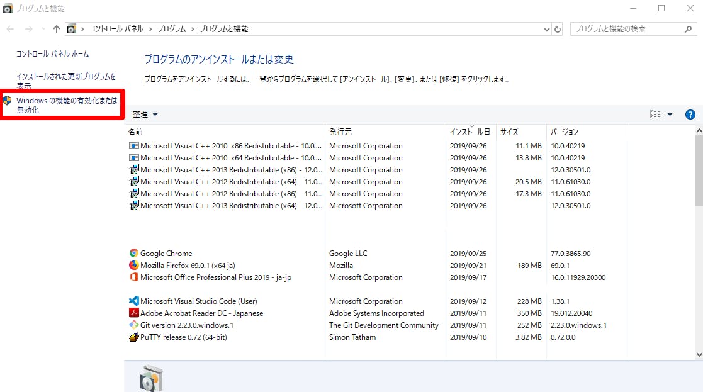Select version 1.38.1 cell
The width and height of the screenshot is (703, 392).
(x=560, y=301)
